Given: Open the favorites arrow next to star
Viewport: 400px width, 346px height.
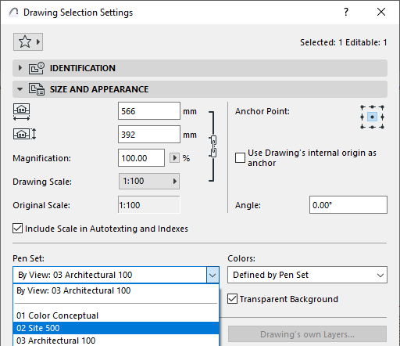Looking at the screenshot, I should (x=38, y=41).
